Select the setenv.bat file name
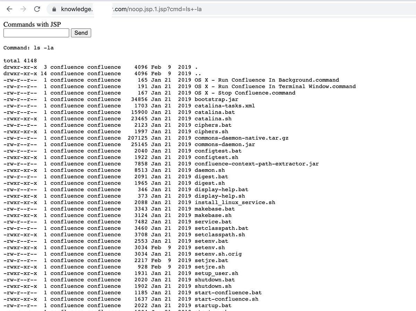 [211, 241]
